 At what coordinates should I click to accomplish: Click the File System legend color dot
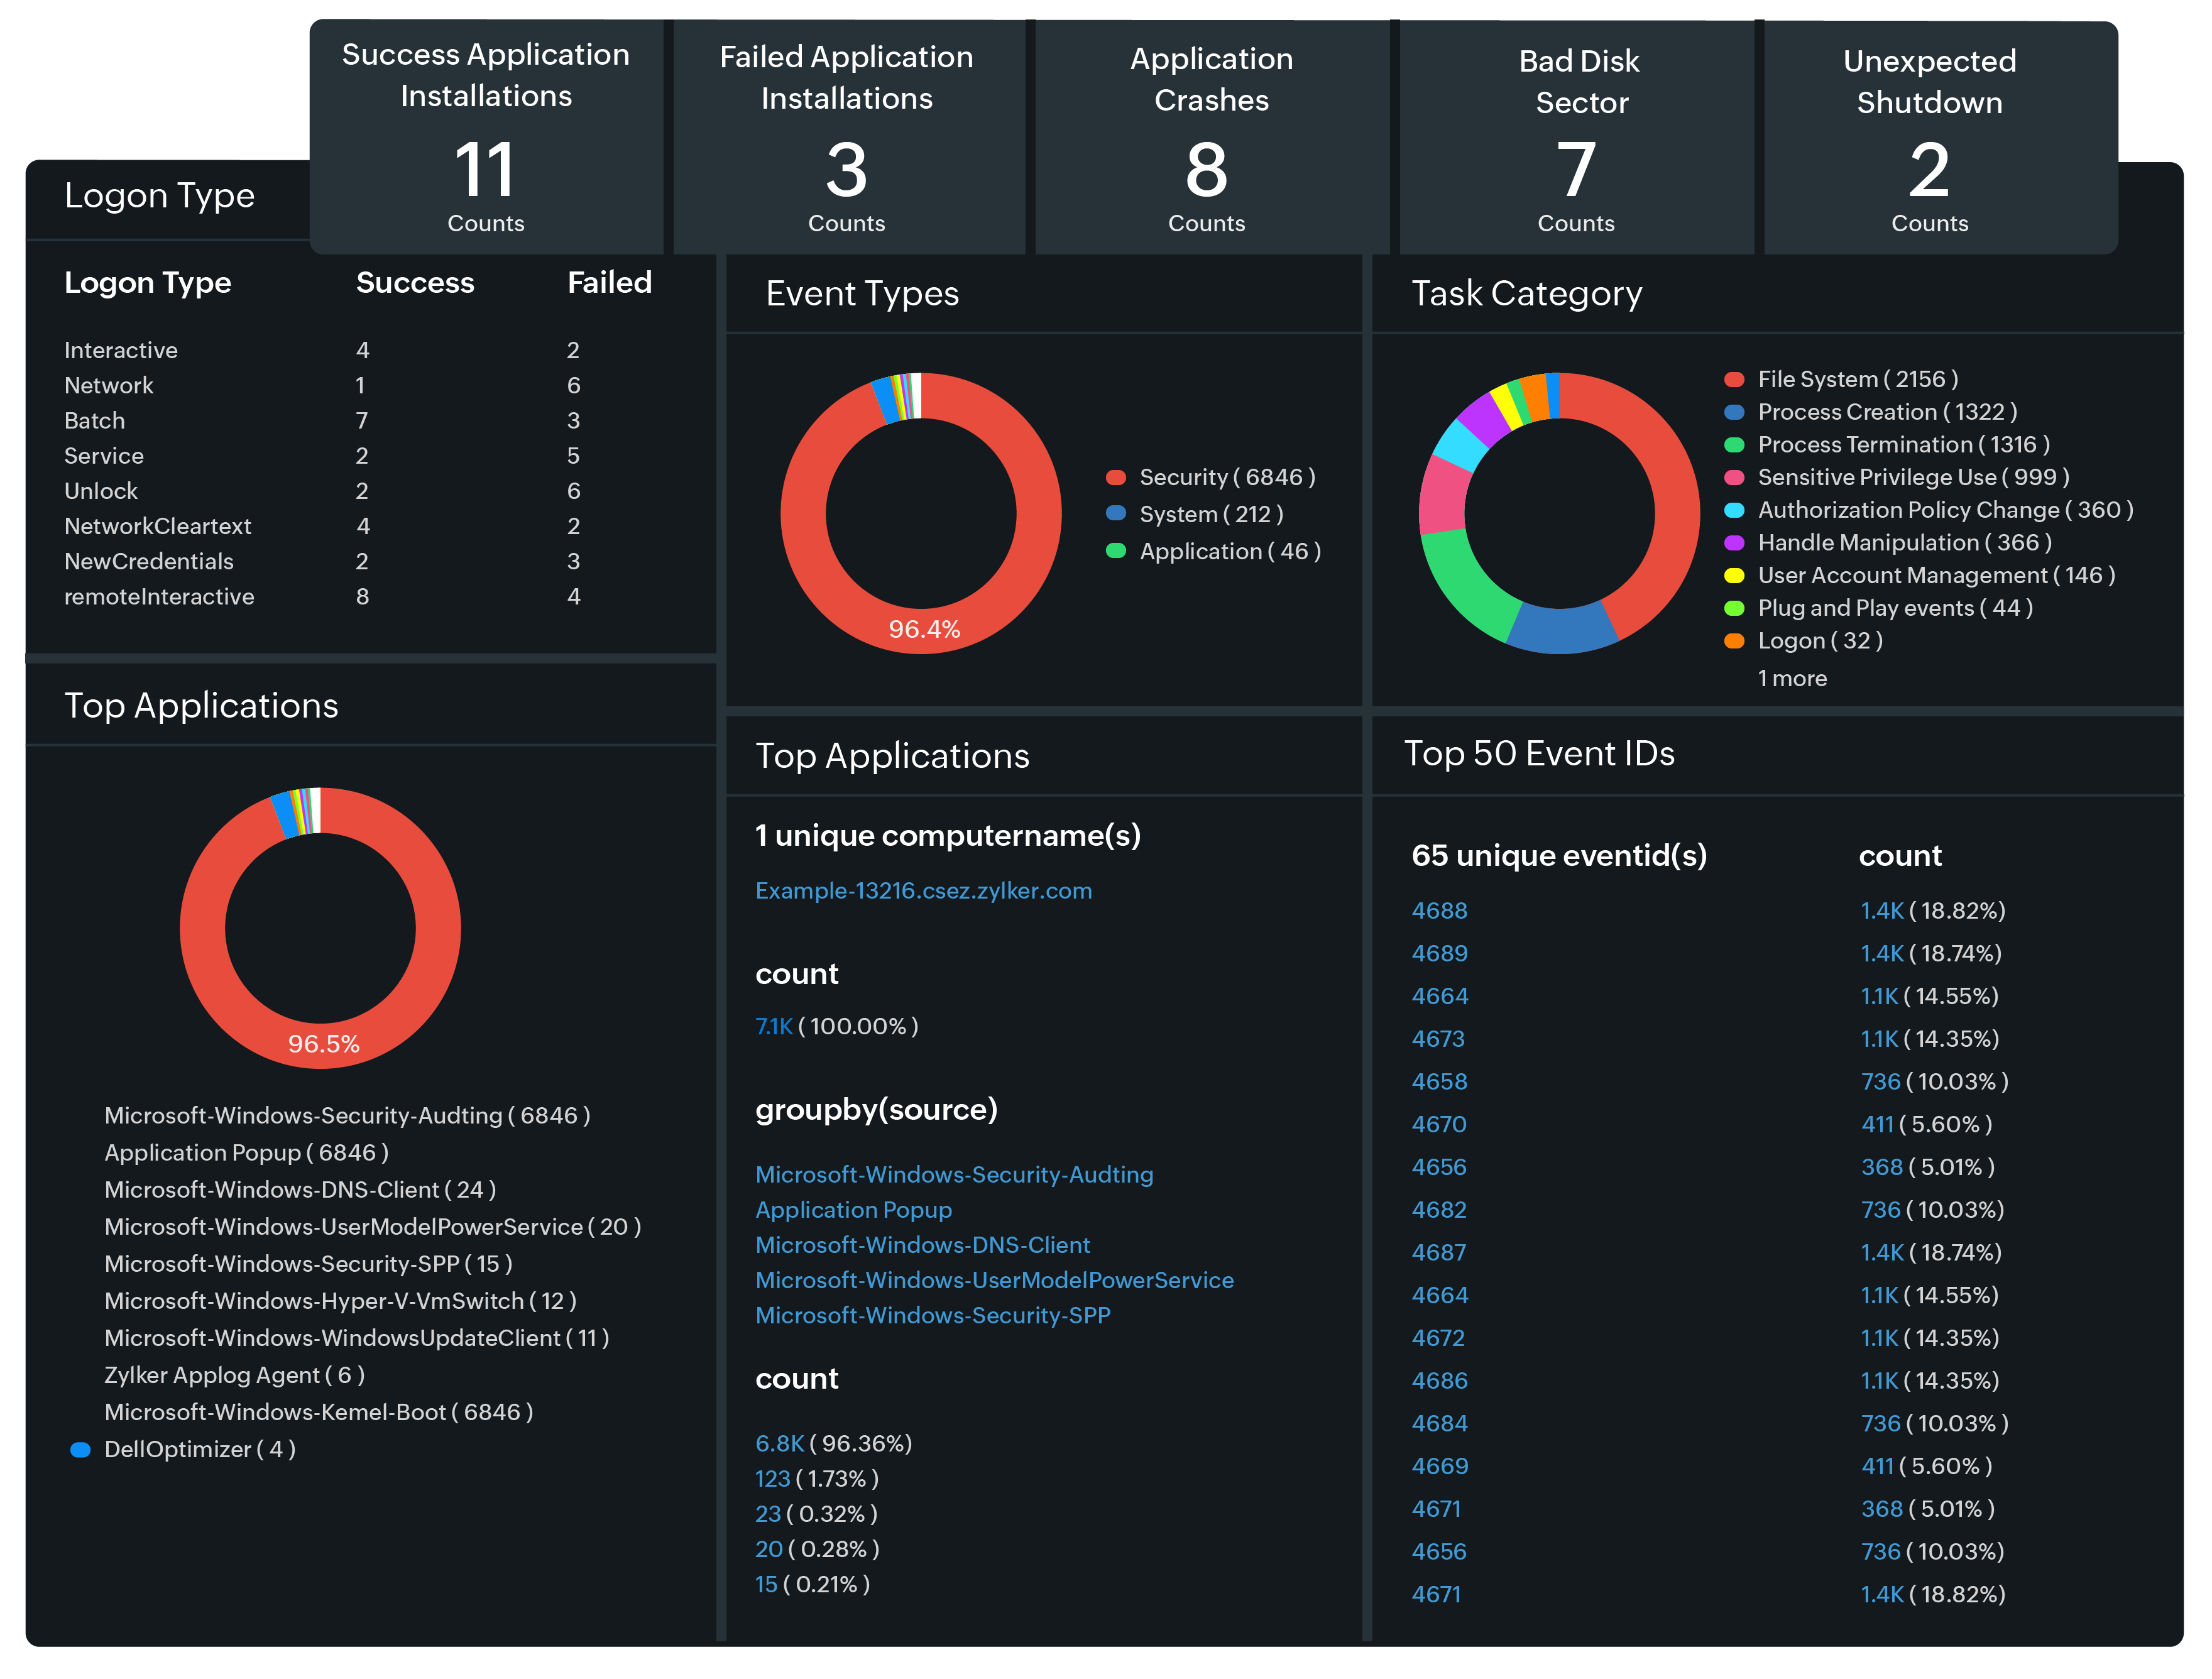1734,380
